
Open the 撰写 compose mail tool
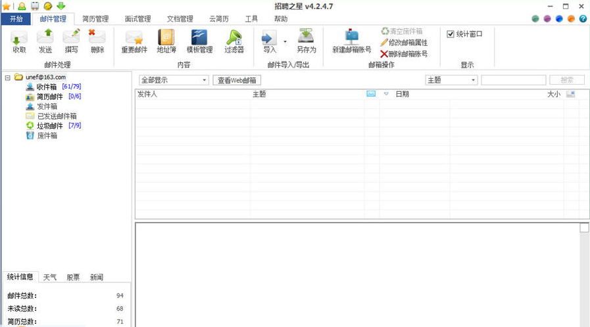tap(72, 41)
